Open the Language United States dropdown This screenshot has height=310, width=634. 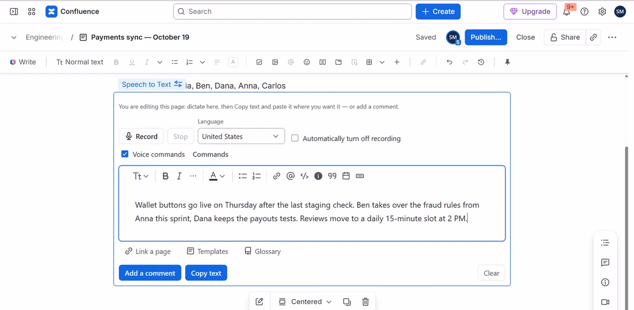pos(241,136)
